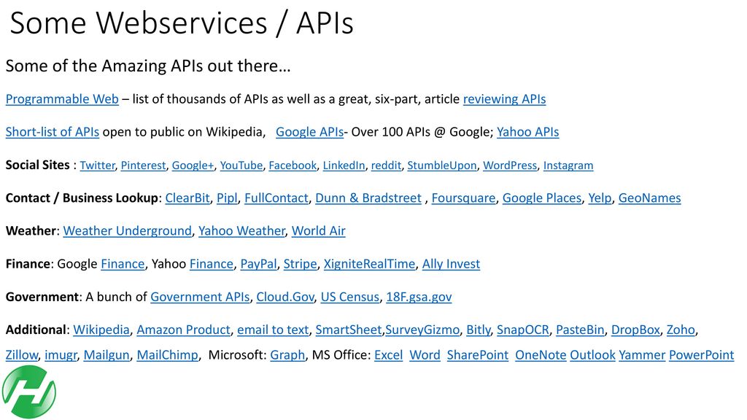Open the LinkedIn link
This screenshot has width=747, height=420.
pyautogui.click(x=344, y=166)
